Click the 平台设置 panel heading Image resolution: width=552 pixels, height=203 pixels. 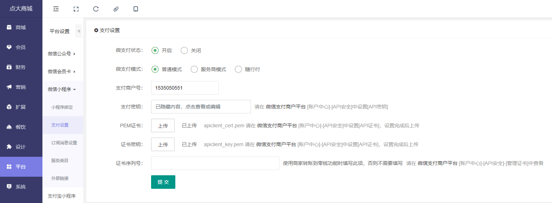click(x=60, y=31)
